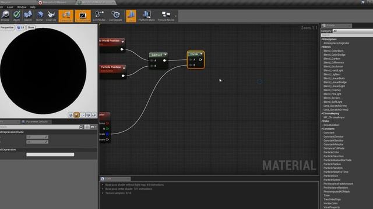Click the Desc text field under Material Expression
Viewport: 373px width, 209px height.
(50, 154)
